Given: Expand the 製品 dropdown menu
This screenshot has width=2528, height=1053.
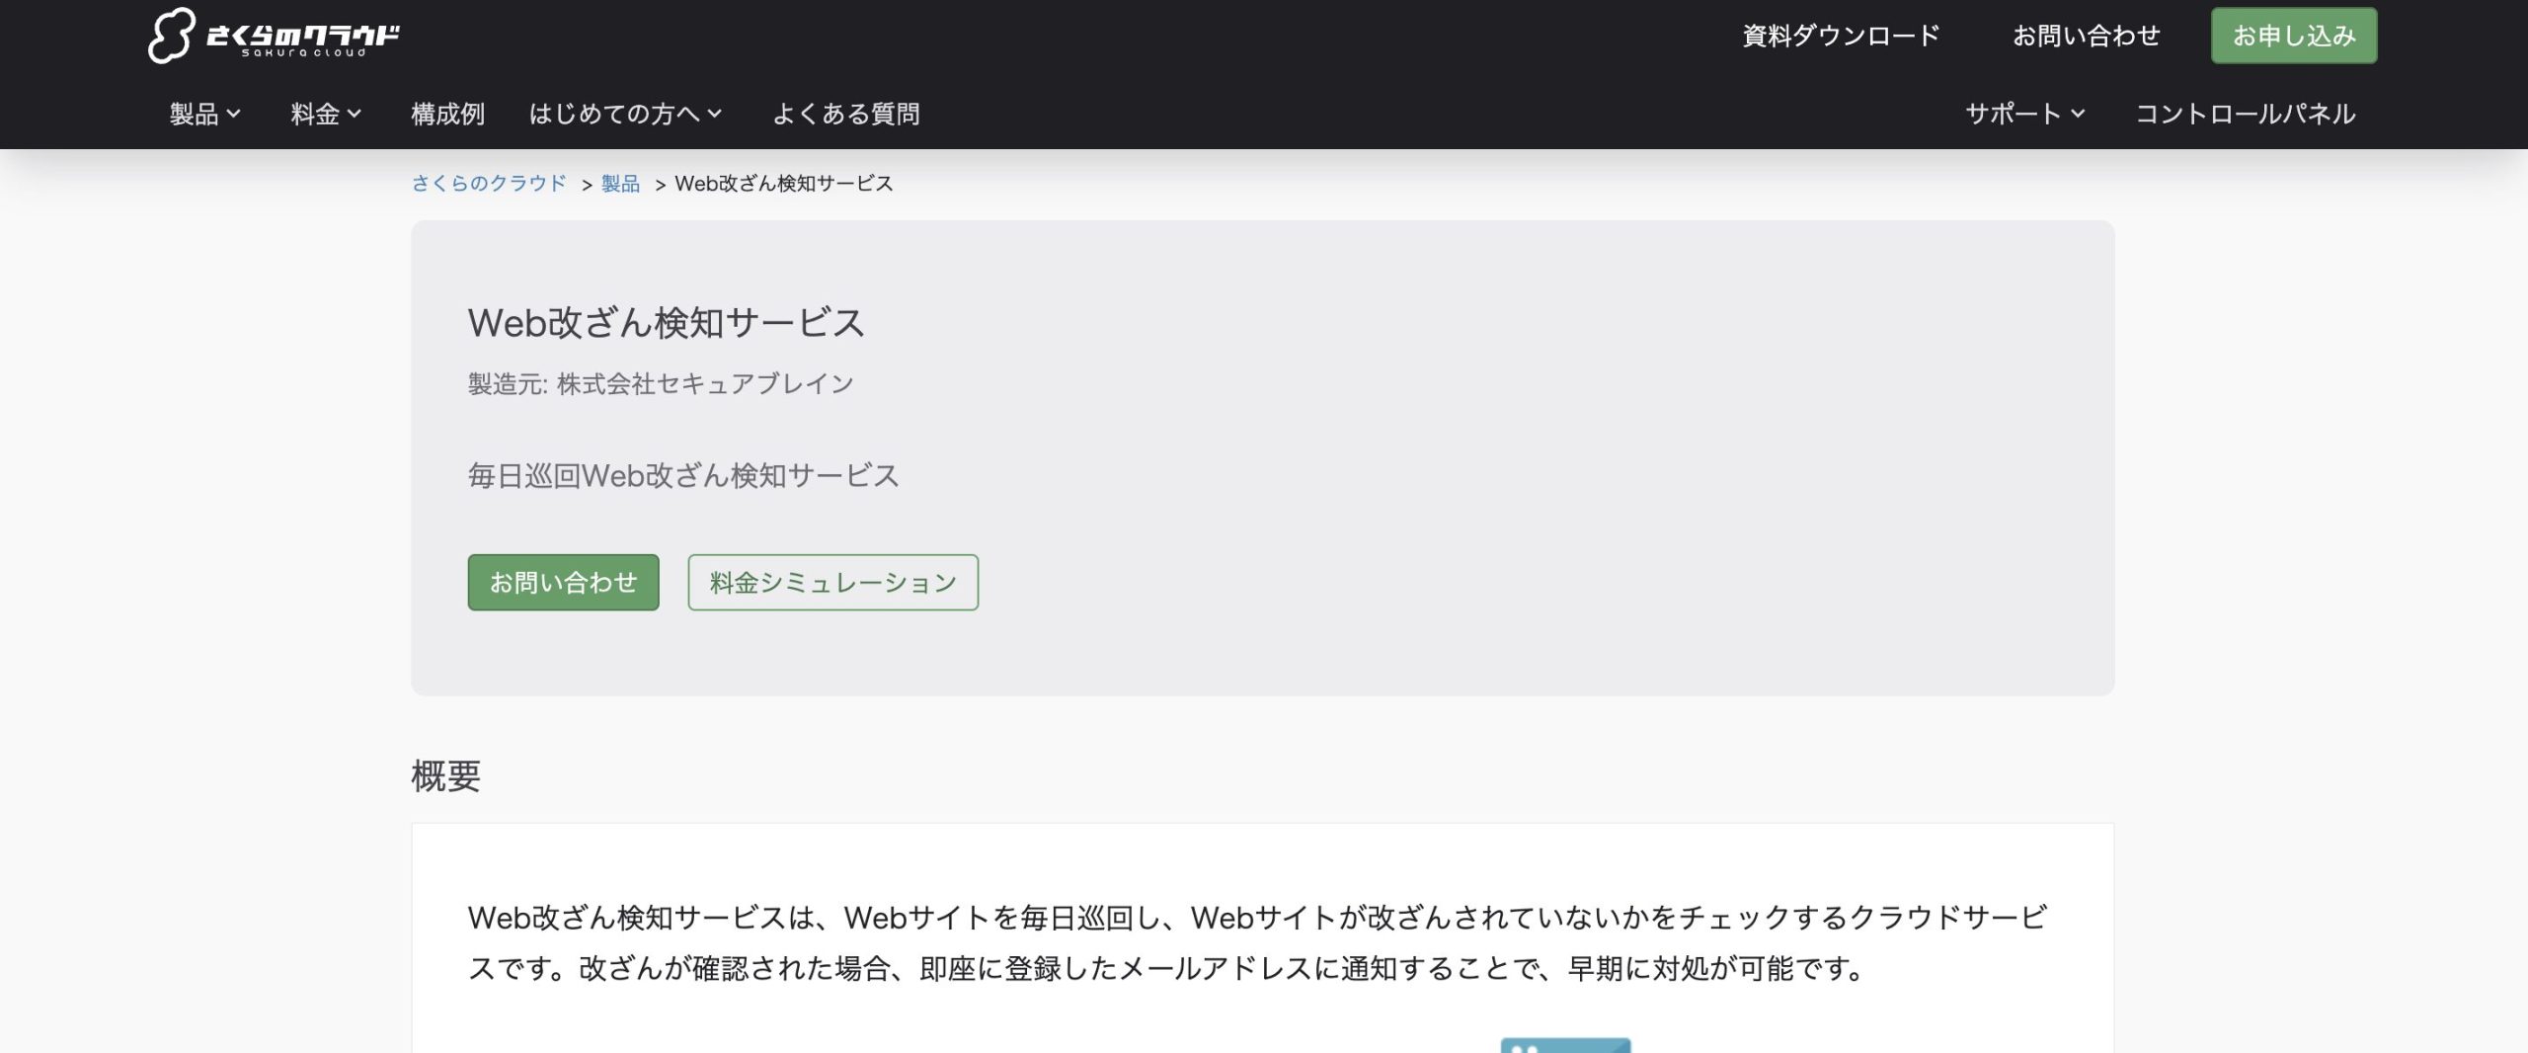Looking at the screenshot, I should [204, 115].
